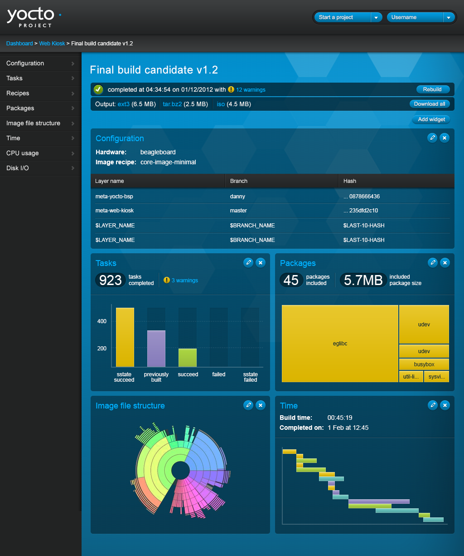This screenshot has width=464, height=556.
Task: Click the Download all button
Action: click(430, 104)
